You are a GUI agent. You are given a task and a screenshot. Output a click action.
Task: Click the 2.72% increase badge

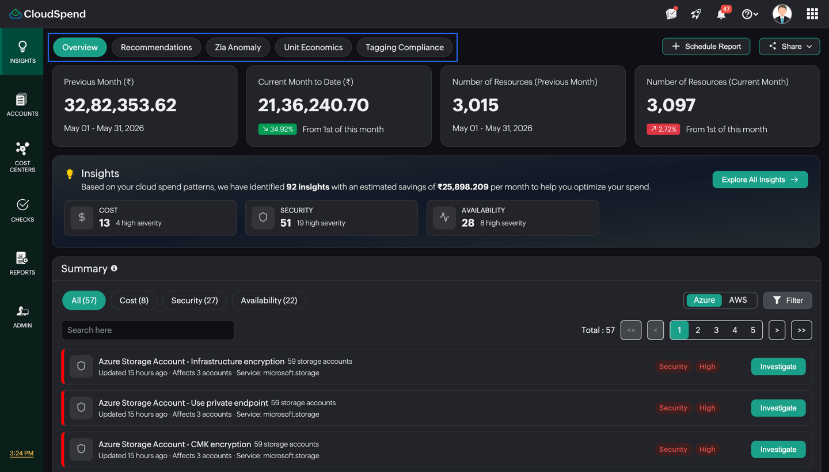pos(663,129)
